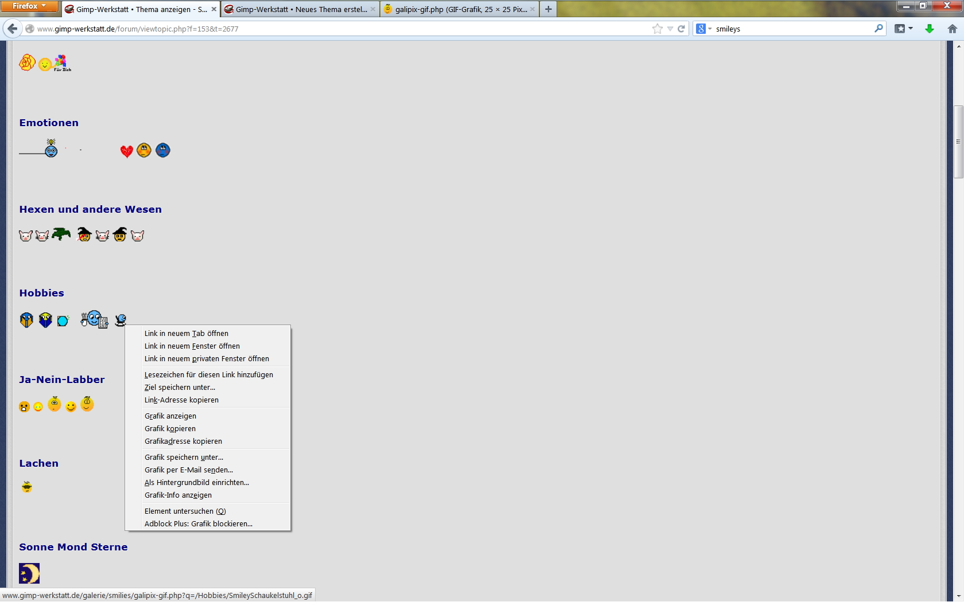Click the blue smiley with calculator
964x602 pixels.
pyautogui.click(x=95, y=319)
